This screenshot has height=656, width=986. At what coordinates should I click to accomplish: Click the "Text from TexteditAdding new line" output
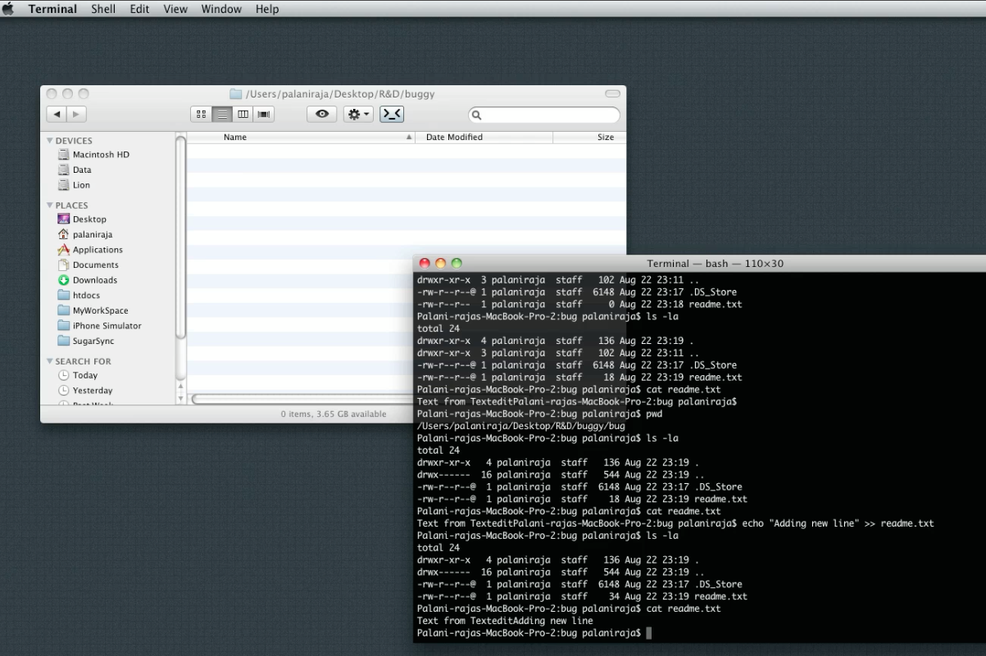click(504, 621)
